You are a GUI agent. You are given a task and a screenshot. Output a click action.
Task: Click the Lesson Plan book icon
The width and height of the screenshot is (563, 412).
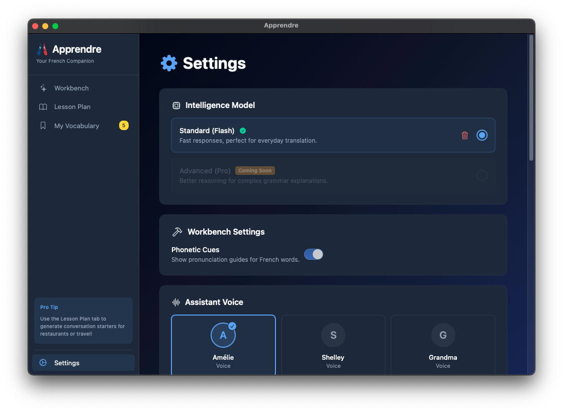pyautogui.click(x=43, y=107)
